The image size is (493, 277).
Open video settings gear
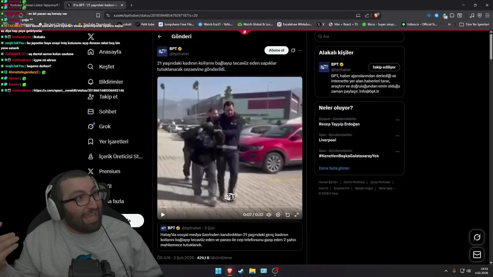[278, 215]
